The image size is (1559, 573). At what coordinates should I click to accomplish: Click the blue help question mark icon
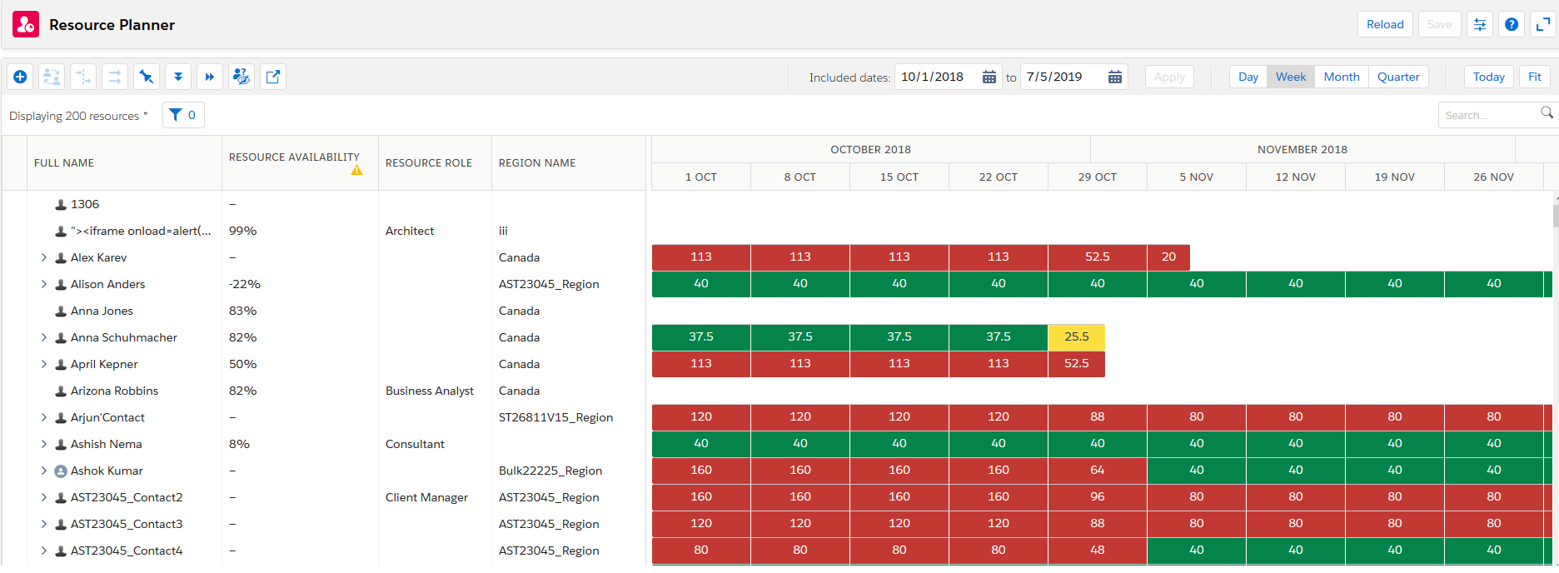pyautogui.click(x=1512, y=24)
